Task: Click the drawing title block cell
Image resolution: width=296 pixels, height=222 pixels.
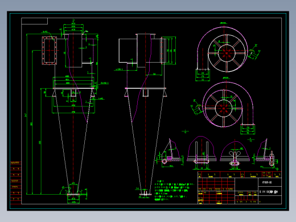Action: [x=270, y=192]
